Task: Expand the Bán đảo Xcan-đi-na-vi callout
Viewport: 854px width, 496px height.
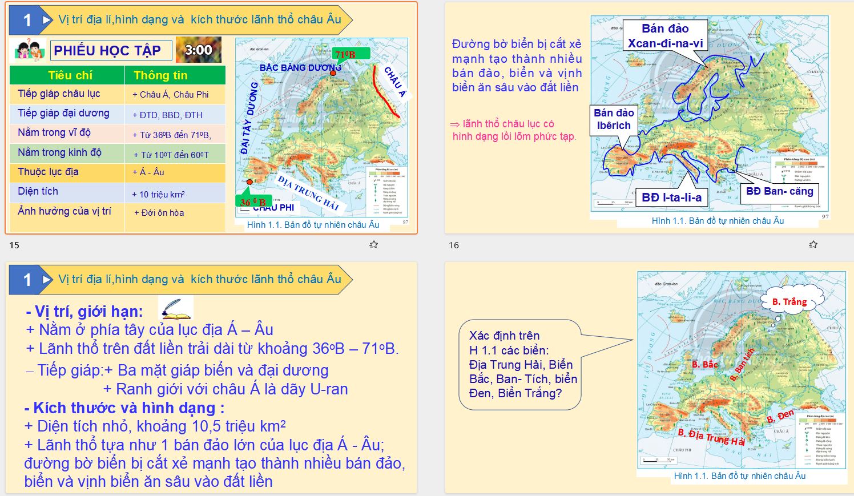Action: [667, 35]
